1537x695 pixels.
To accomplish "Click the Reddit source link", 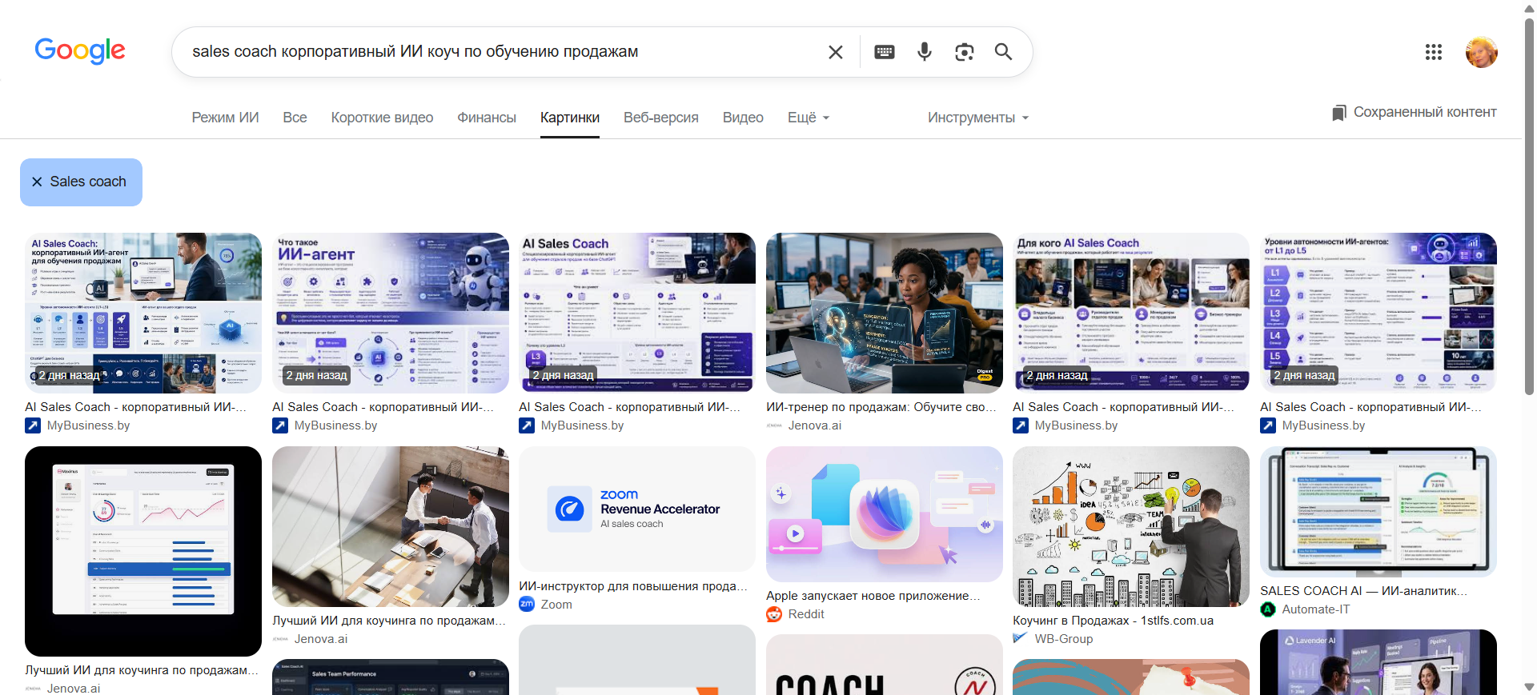I will pyautogui.click(x=806, y=614).
